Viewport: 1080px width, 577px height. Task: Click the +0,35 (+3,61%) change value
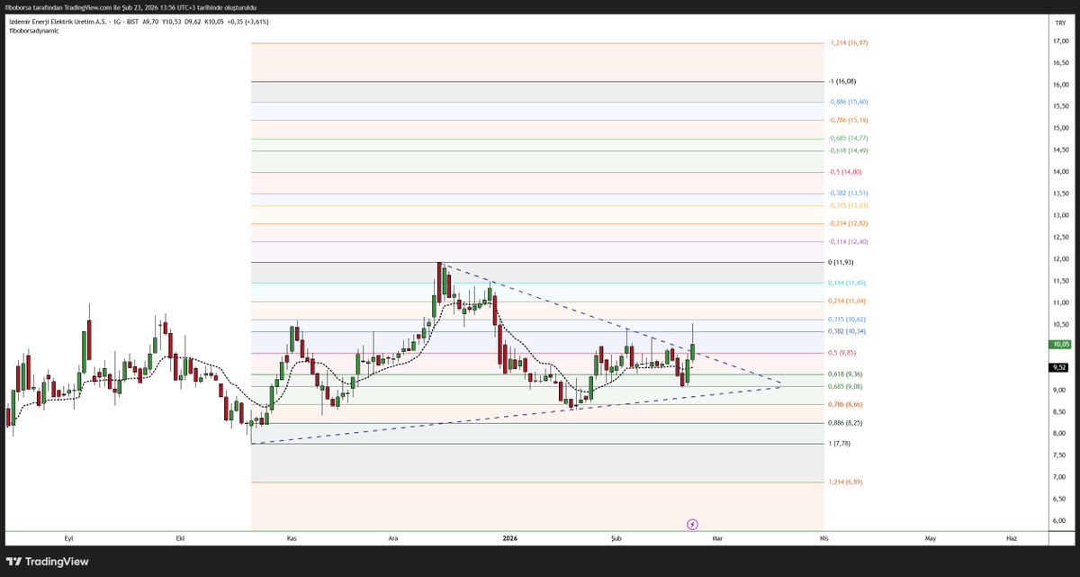[247, 22]
